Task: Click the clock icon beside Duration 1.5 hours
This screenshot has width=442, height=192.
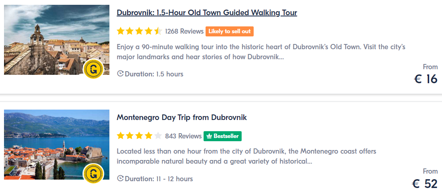Action: point(120,74)
